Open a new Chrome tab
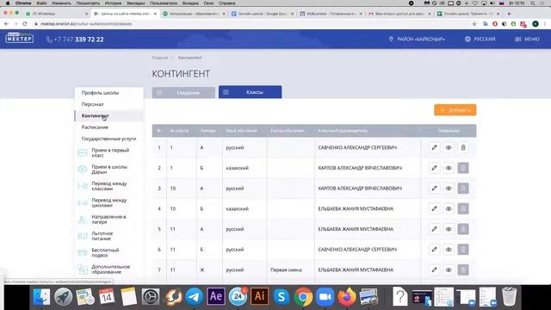 [509, 14]
